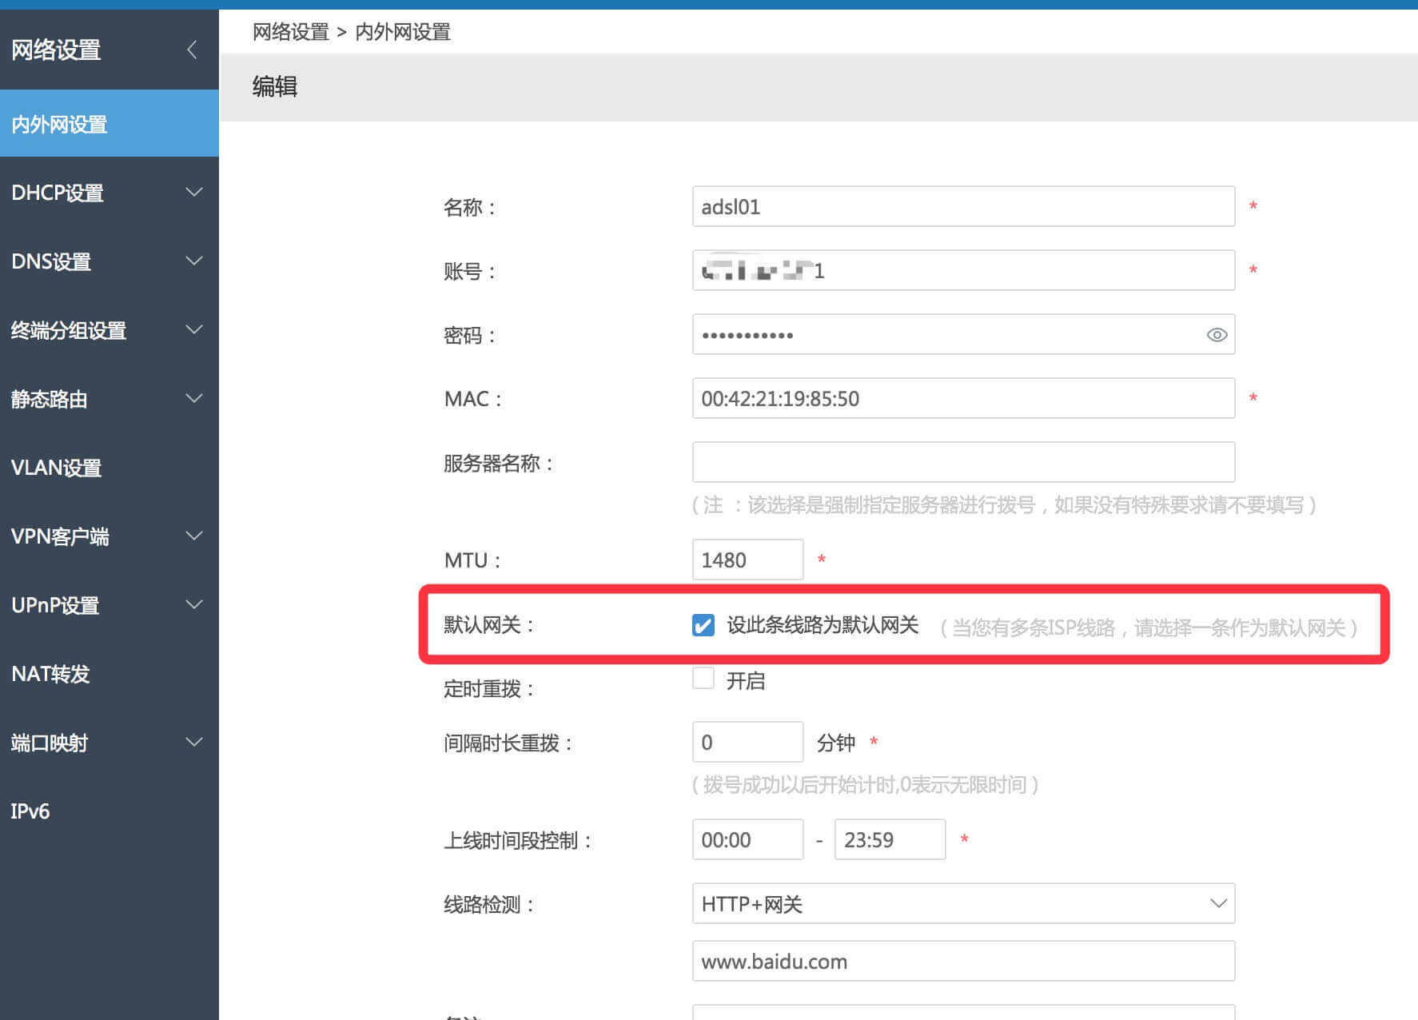Go to 网络设置 in the breadcrumb
Viewport: 1418px width, 1020px height.
coord(289,32)
